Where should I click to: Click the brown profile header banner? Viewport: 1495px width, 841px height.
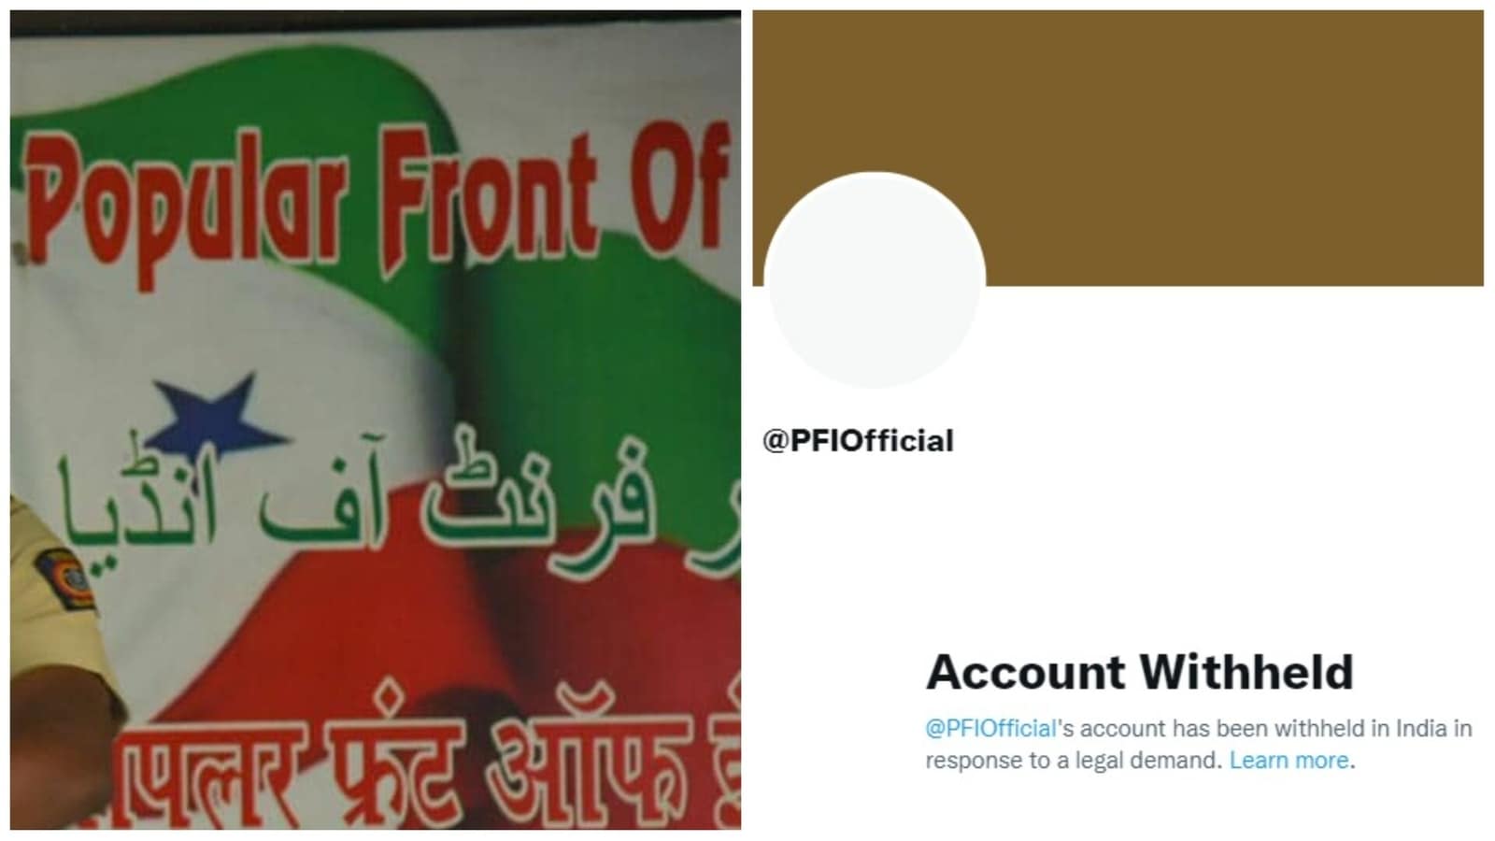(1118, 148)
